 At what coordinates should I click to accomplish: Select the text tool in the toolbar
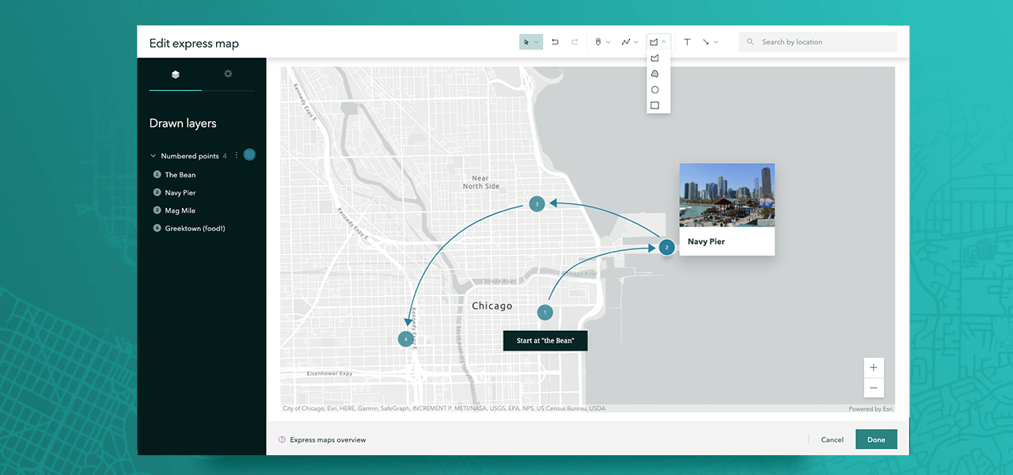[x=687, y=42]
